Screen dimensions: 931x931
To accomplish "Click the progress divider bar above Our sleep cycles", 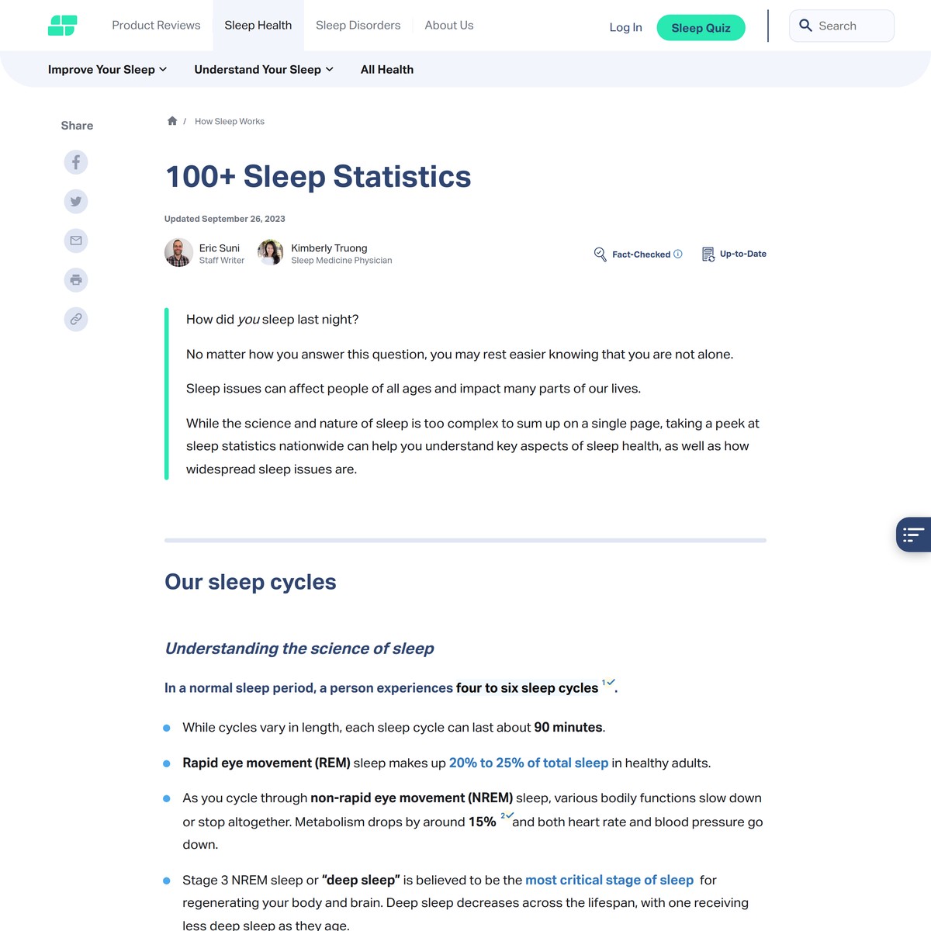I will click(x=465, y=539).
